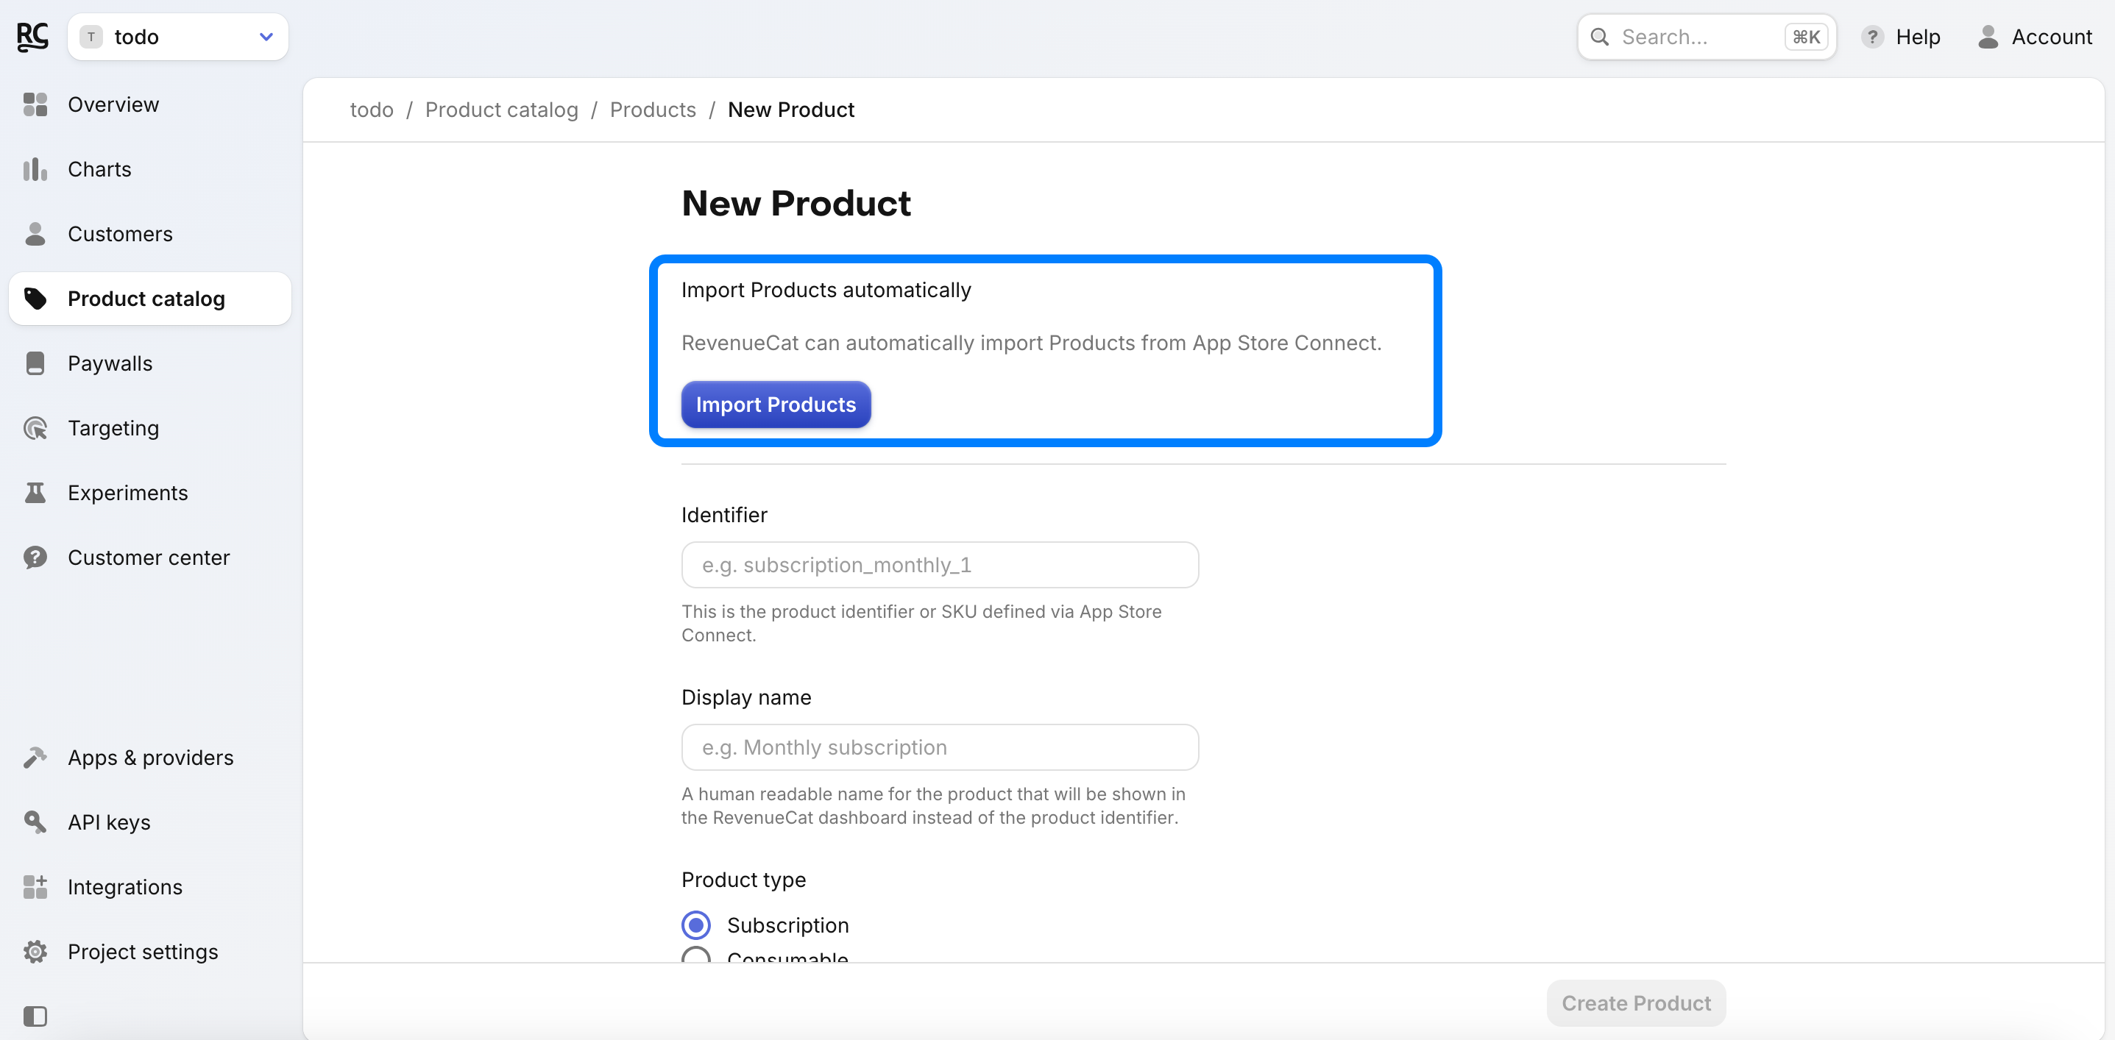Click the Experiments flask icon
The image size is (2115, 1040).
click(x=35, y=493)
